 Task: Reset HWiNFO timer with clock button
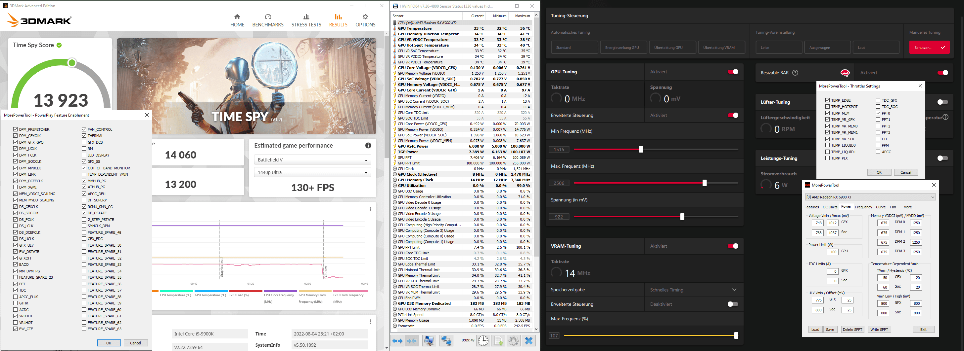pos(483,340)
